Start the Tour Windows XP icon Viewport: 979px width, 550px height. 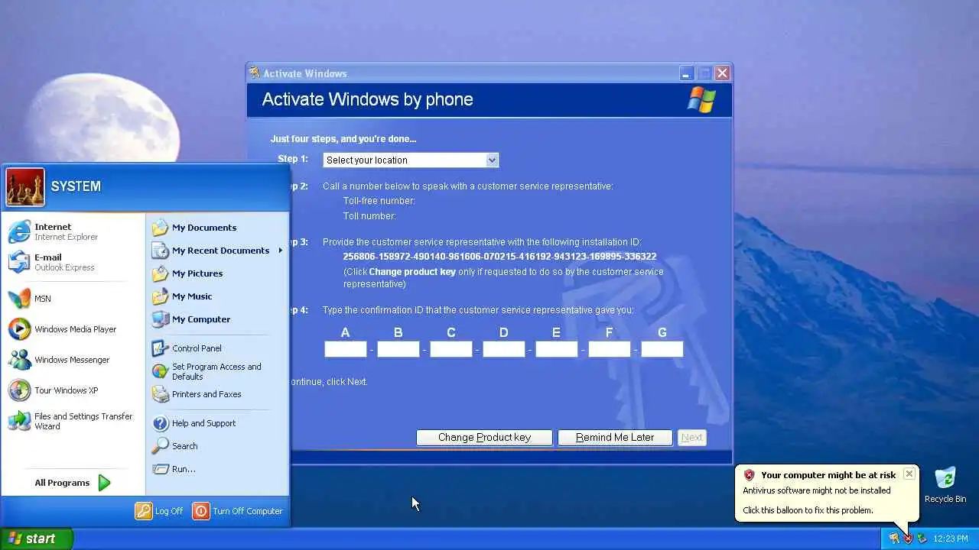tap(19, 390)
